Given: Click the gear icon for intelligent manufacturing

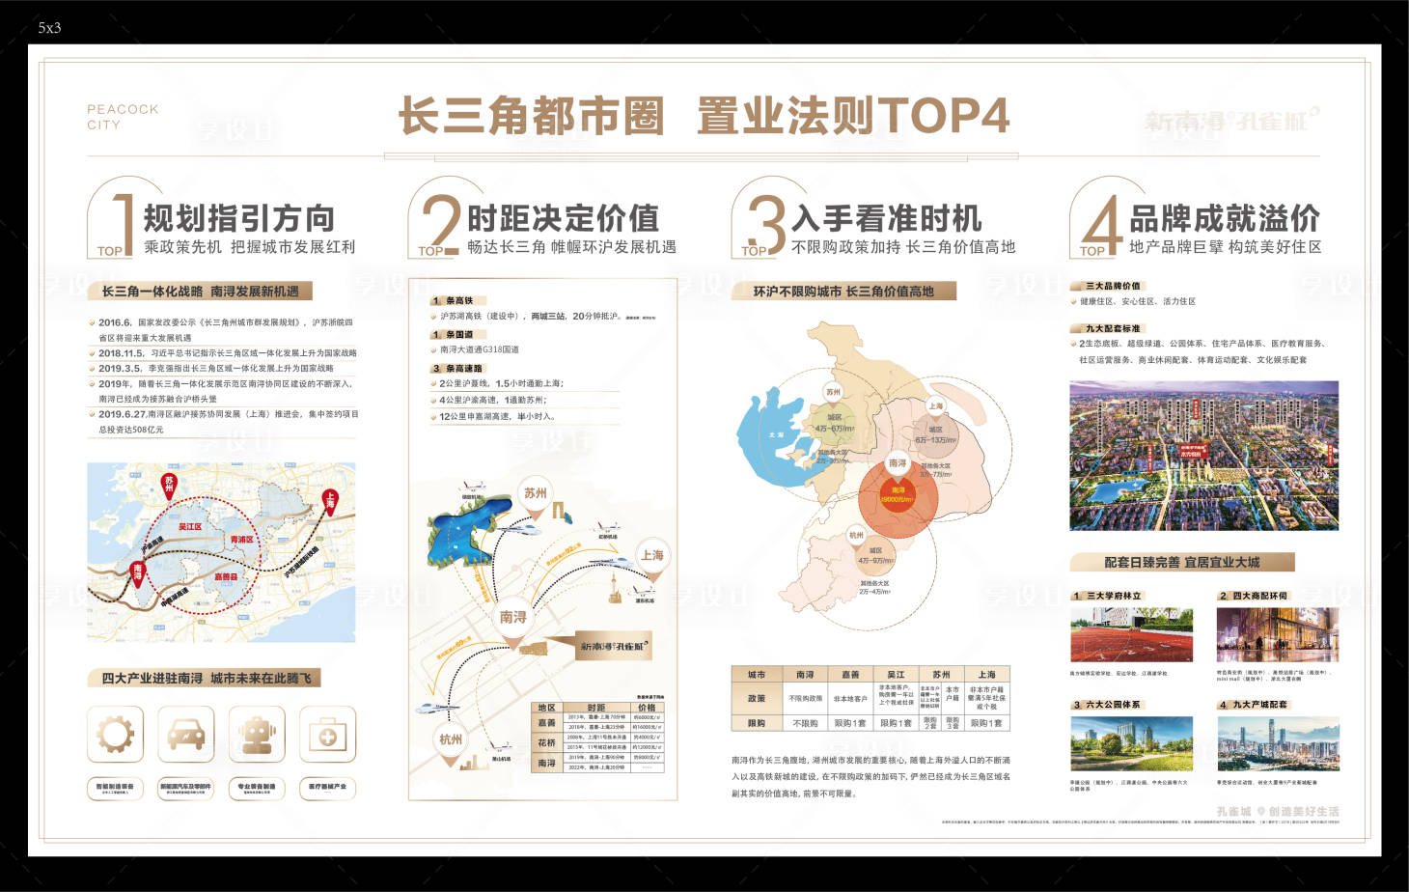Looking at the screenshot, I should click(115, 735).
